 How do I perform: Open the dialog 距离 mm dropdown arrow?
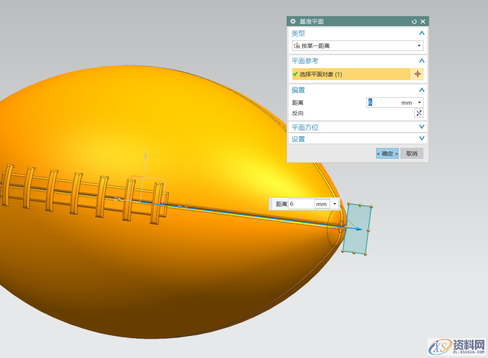tap(420, 103)
